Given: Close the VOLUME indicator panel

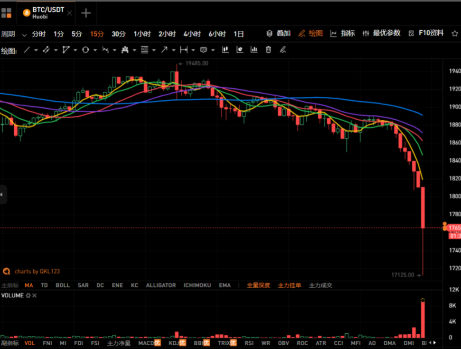Looking at the screenshot, I should pyautogui.click(x=35, y=295).
